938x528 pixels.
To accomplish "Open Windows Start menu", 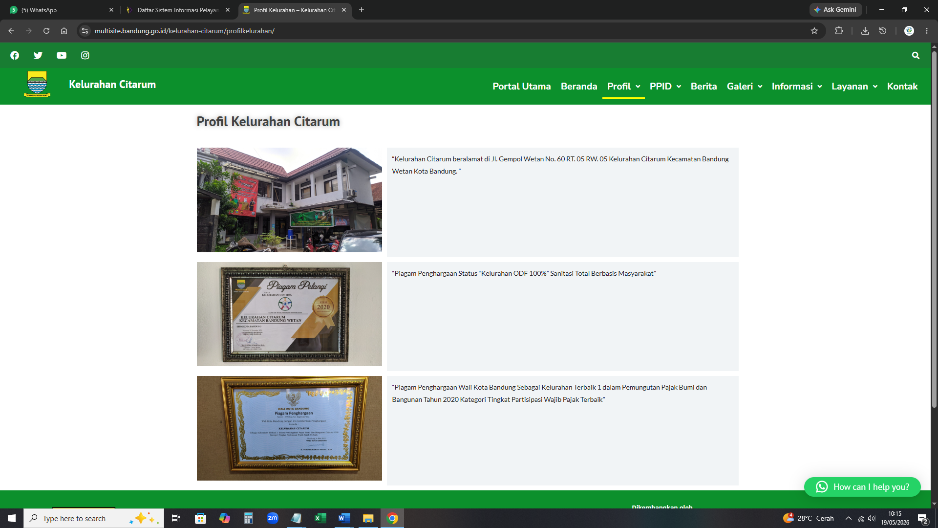I will 12,518.
